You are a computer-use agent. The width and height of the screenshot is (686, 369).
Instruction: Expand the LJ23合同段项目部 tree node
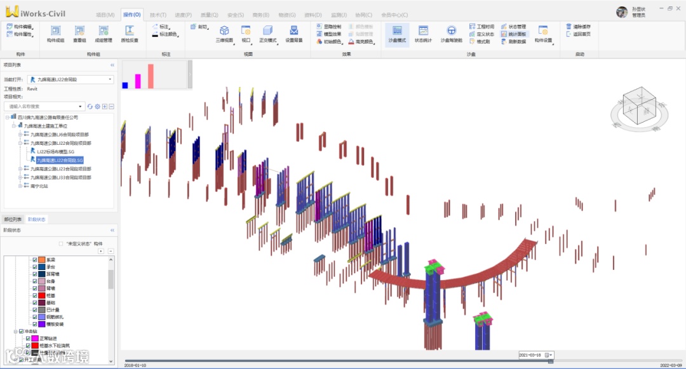tap(20, 169)
